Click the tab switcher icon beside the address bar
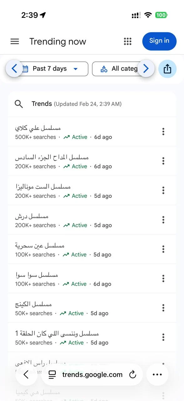 [52, 374]
